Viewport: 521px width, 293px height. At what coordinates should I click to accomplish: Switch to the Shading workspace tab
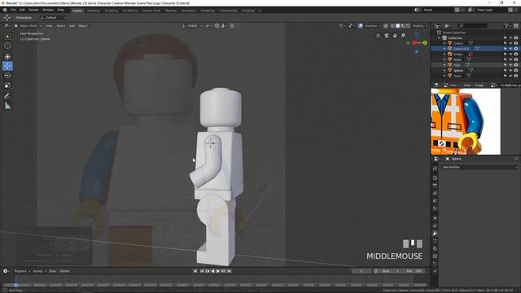(171, 11)
